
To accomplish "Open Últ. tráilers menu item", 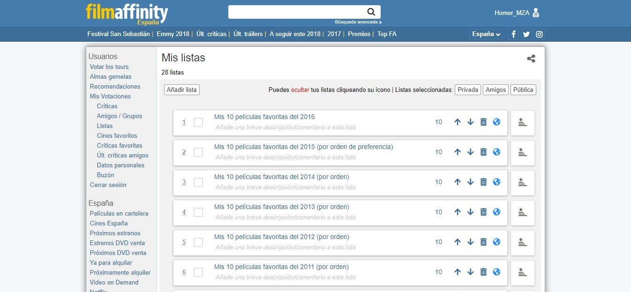I will click(x=248, y=34).
